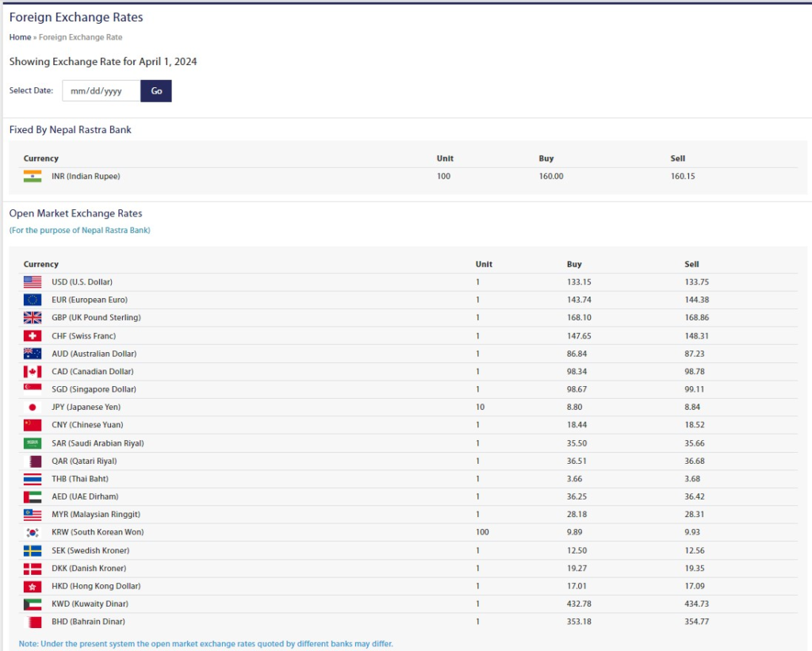Click the Indian Rupee flag icon

(x=33, y=176)
